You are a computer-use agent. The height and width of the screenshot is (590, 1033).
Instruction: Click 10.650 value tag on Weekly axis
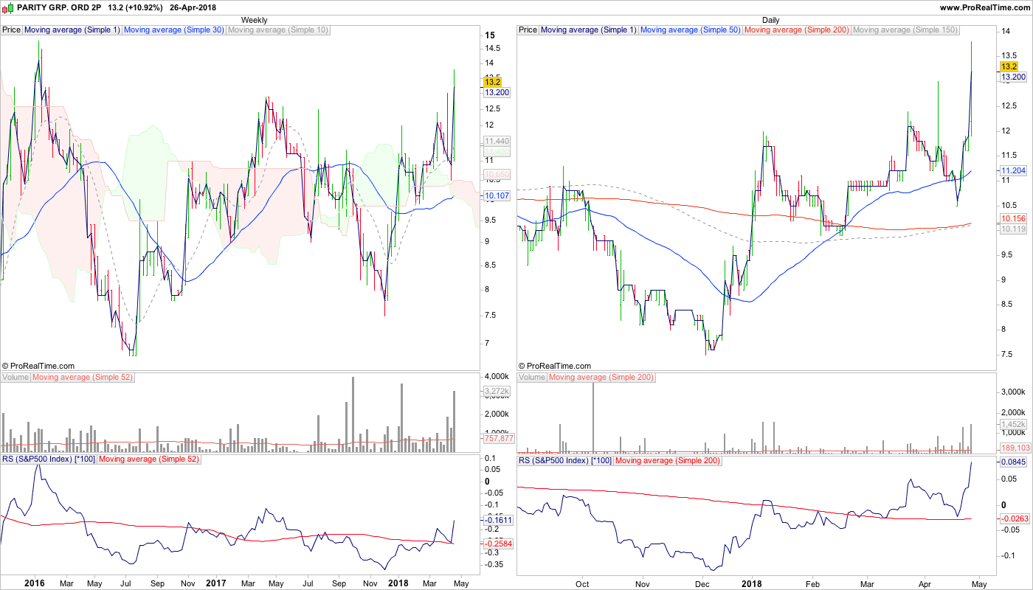(x=496, y=175)
